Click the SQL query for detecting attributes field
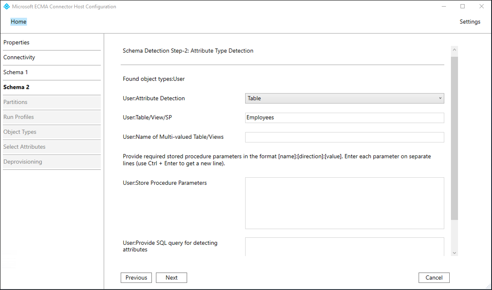 click(344, 246)
